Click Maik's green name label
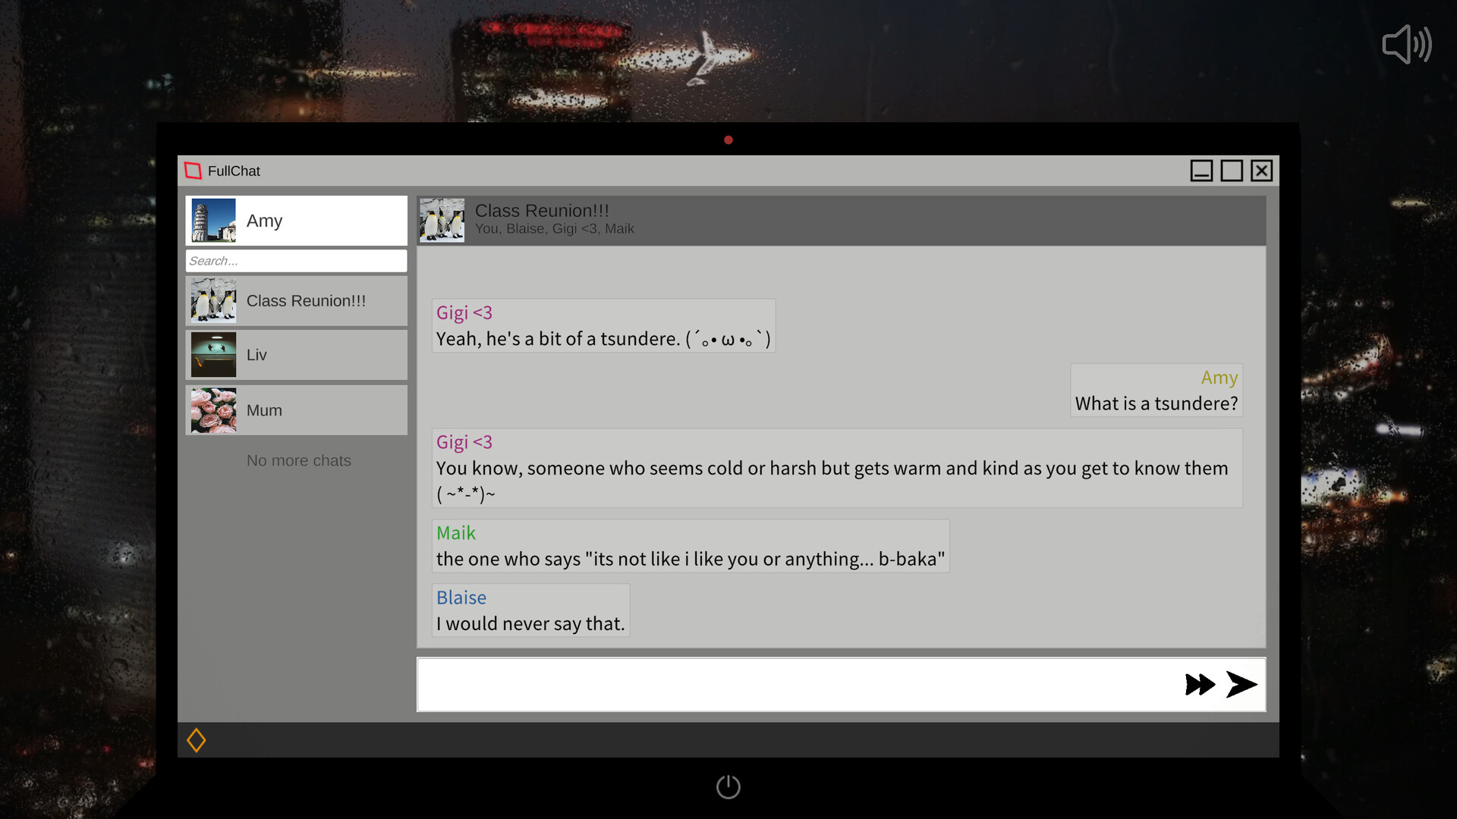The image size is (1457, 819). [x=455, y=533]
